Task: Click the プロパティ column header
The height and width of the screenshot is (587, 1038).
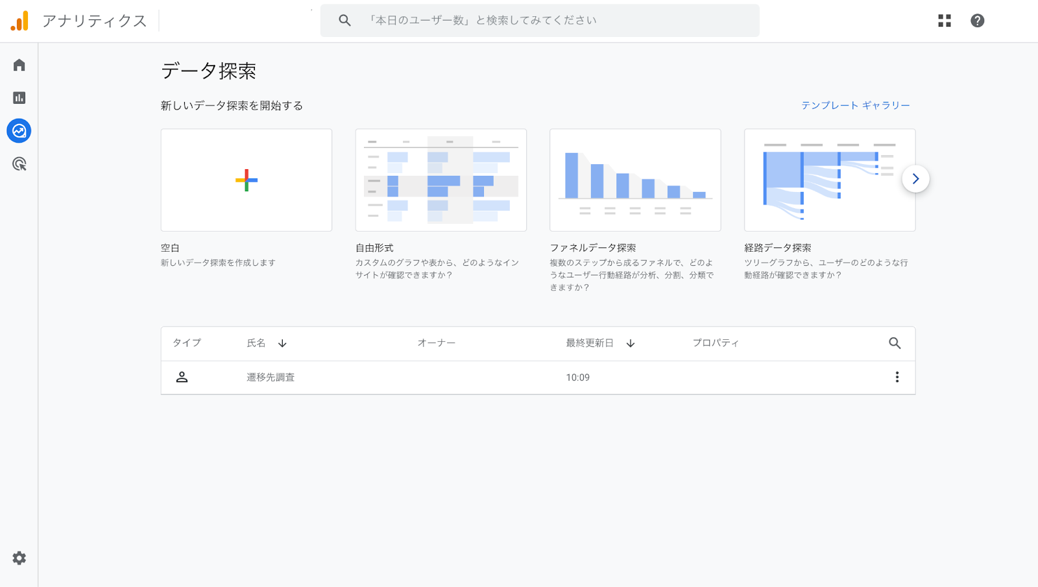Action: coord(716,343)
